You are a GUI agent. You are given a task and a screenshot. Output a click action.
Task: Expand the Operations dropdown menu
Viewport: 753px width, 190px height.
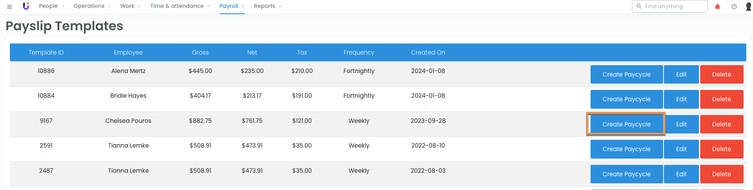[x=92, y=6]
